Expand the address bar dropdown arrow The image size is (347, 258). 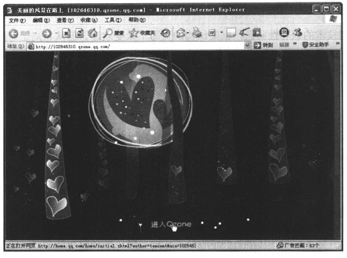pos(247,46)
